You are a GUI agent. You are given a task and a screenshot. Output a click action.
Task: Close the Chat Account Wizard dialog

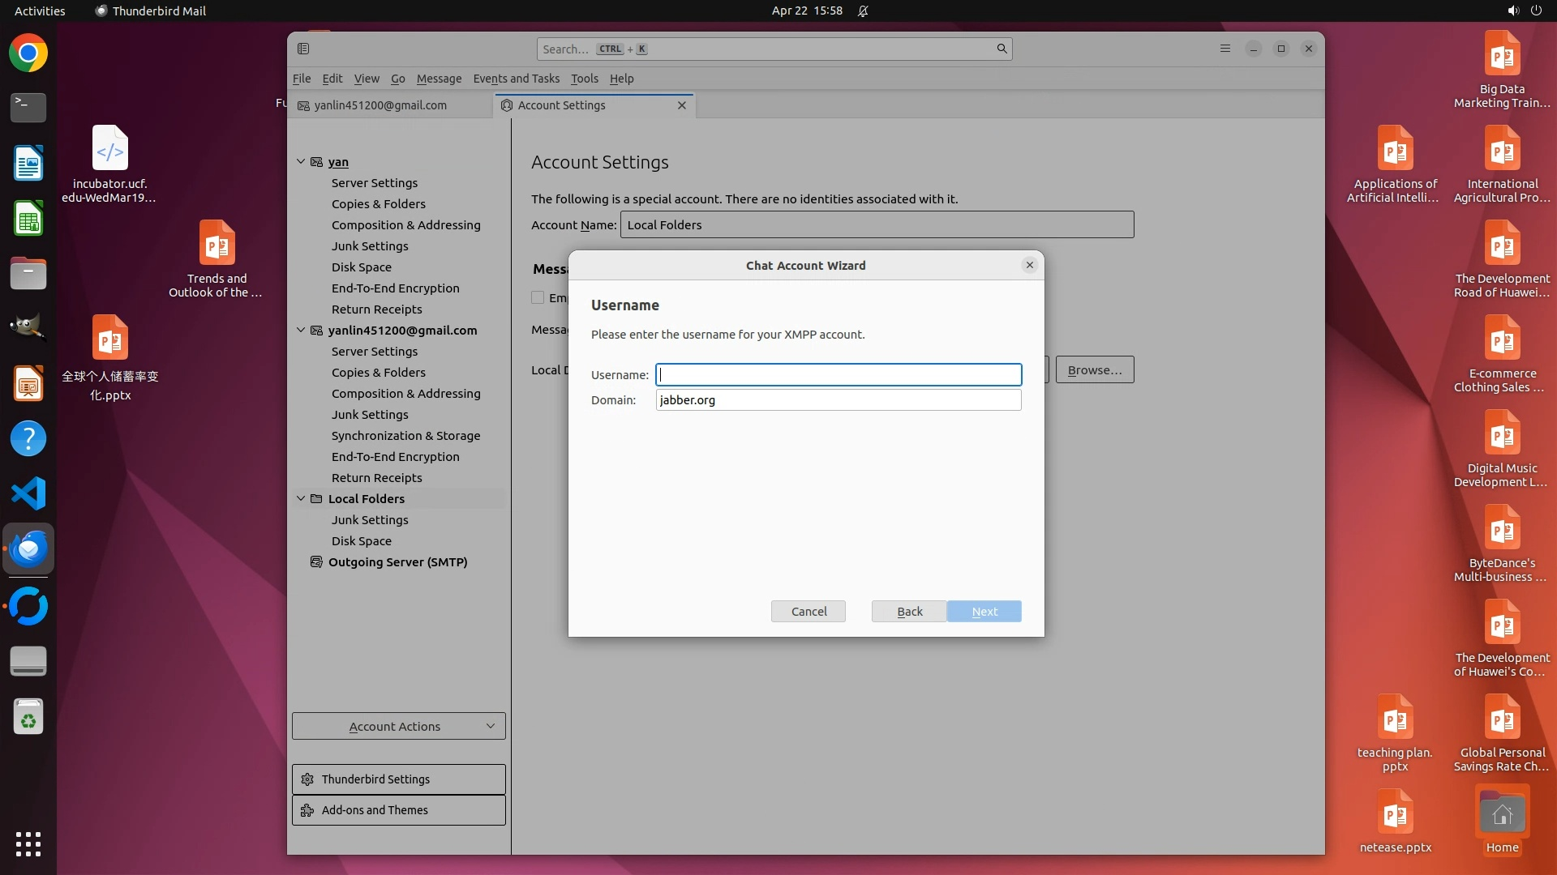pos(1029,265)
